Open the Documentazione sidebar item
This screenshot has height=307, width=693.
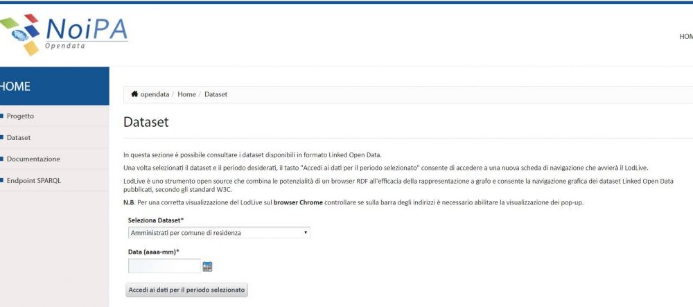pos(33,159)
